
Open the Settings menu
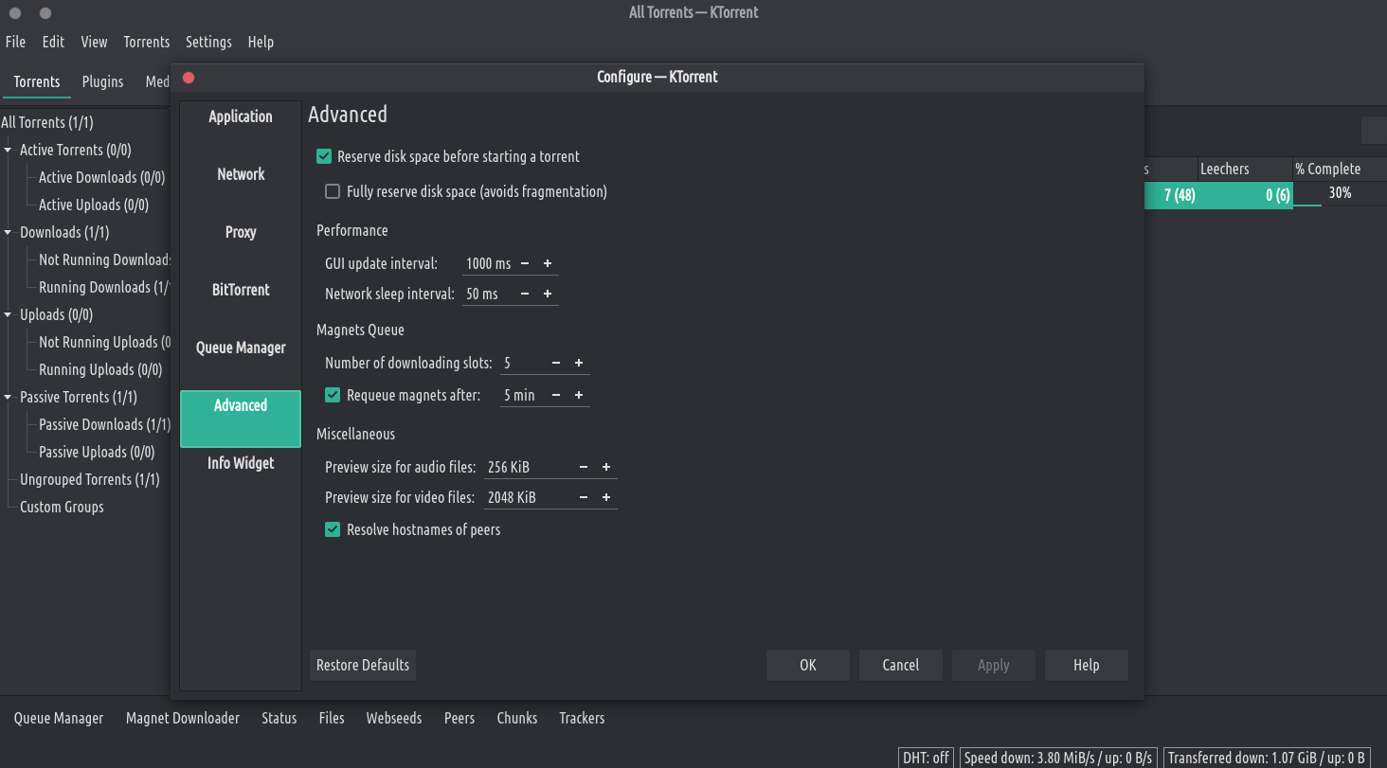click(x=208, y=42)
